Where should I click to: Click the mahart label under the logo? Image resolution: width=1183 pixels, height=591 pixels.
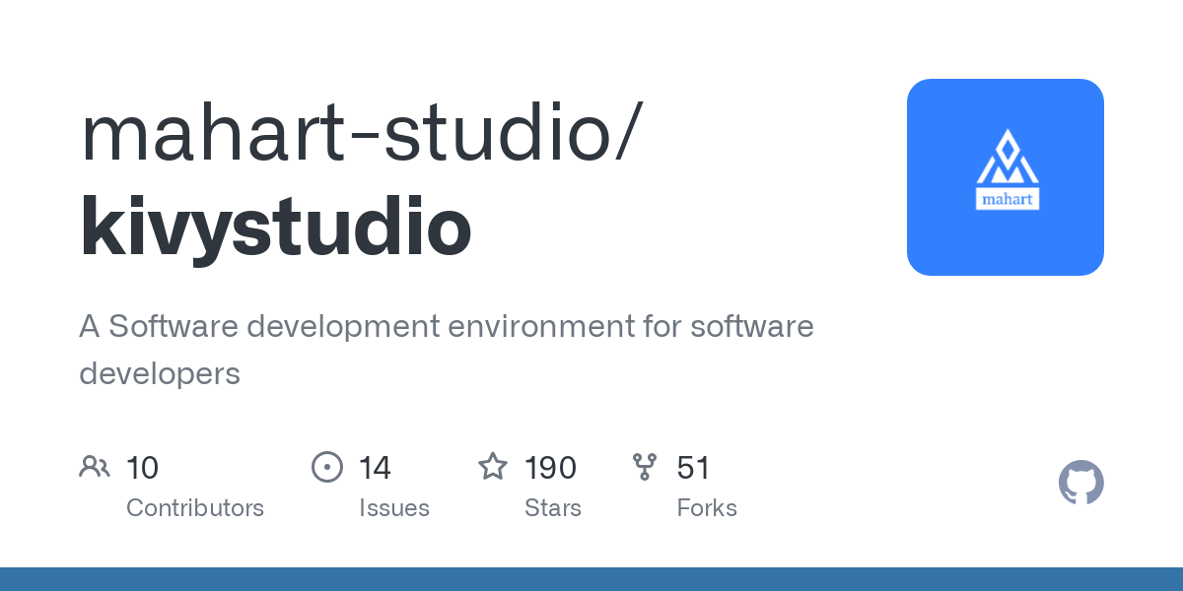[1007, 200]
